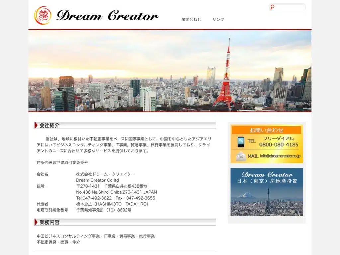Select the text 株式会社ドリーム・クリエイター
The height and width of the screenshot is (255, 340).
click(105, 174)
